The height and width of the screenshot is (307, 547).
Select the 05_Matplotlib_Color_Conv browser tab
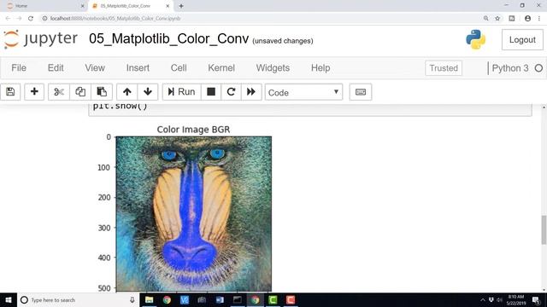click(130, 6)
